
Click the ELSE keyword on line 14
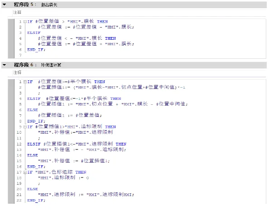[x=33, y=155]
